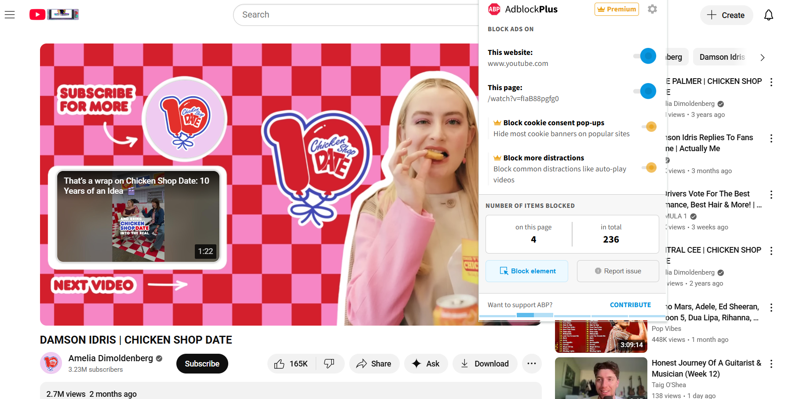Click the CONTRIBUTE link

(630, 305)
